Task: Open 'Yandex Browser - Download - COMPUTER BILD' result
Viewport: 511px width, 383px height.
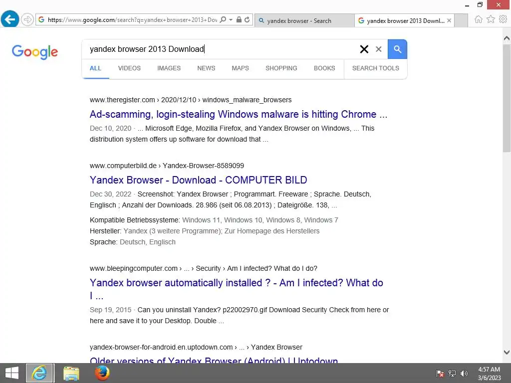Action: (x=199, y=180)
